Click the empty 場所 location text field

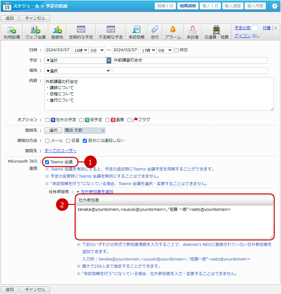(x=190, y=71)
